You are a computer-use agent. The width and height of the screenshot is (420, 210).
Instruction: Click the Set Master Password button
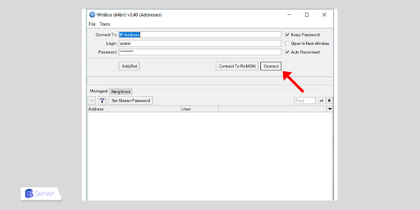pyautogui.click(x=131, y=101)
